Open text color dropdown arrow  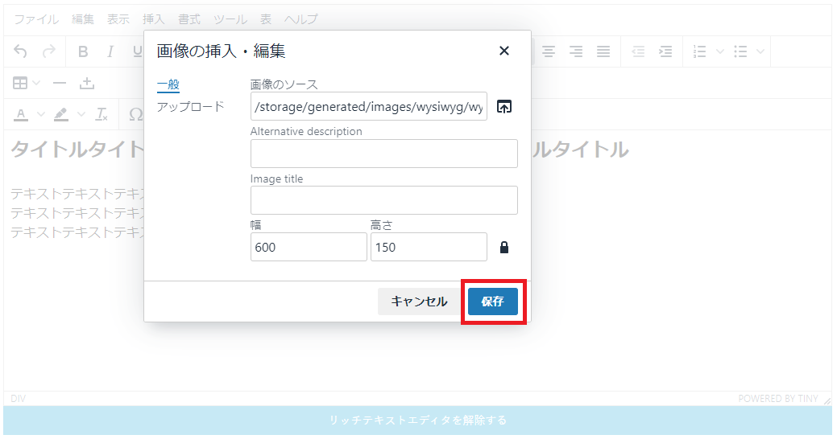(40, 114)
